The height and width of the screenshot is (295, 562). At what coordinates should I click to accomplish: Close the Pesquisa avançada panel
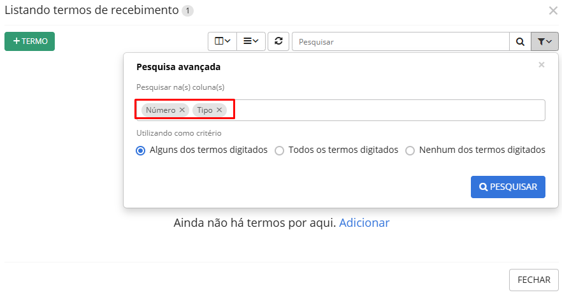click(x=542, y=65)
